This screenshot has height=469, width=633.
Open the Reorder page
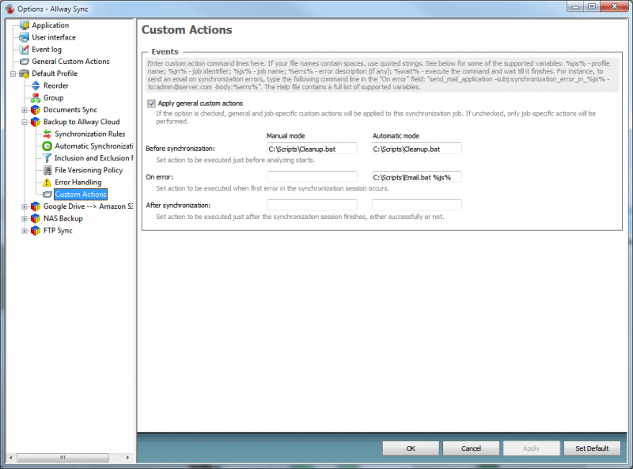coord(55,85)
